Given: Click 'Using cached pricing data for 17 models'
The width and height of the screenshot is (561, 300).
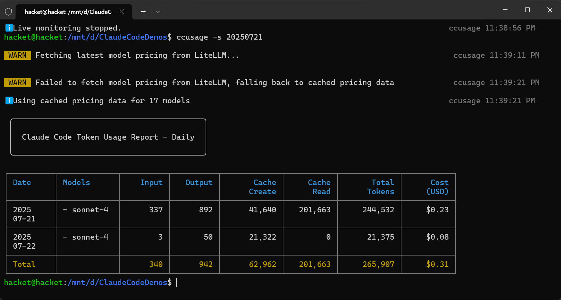Looking at the screenshot, I should tap(101, 101).
